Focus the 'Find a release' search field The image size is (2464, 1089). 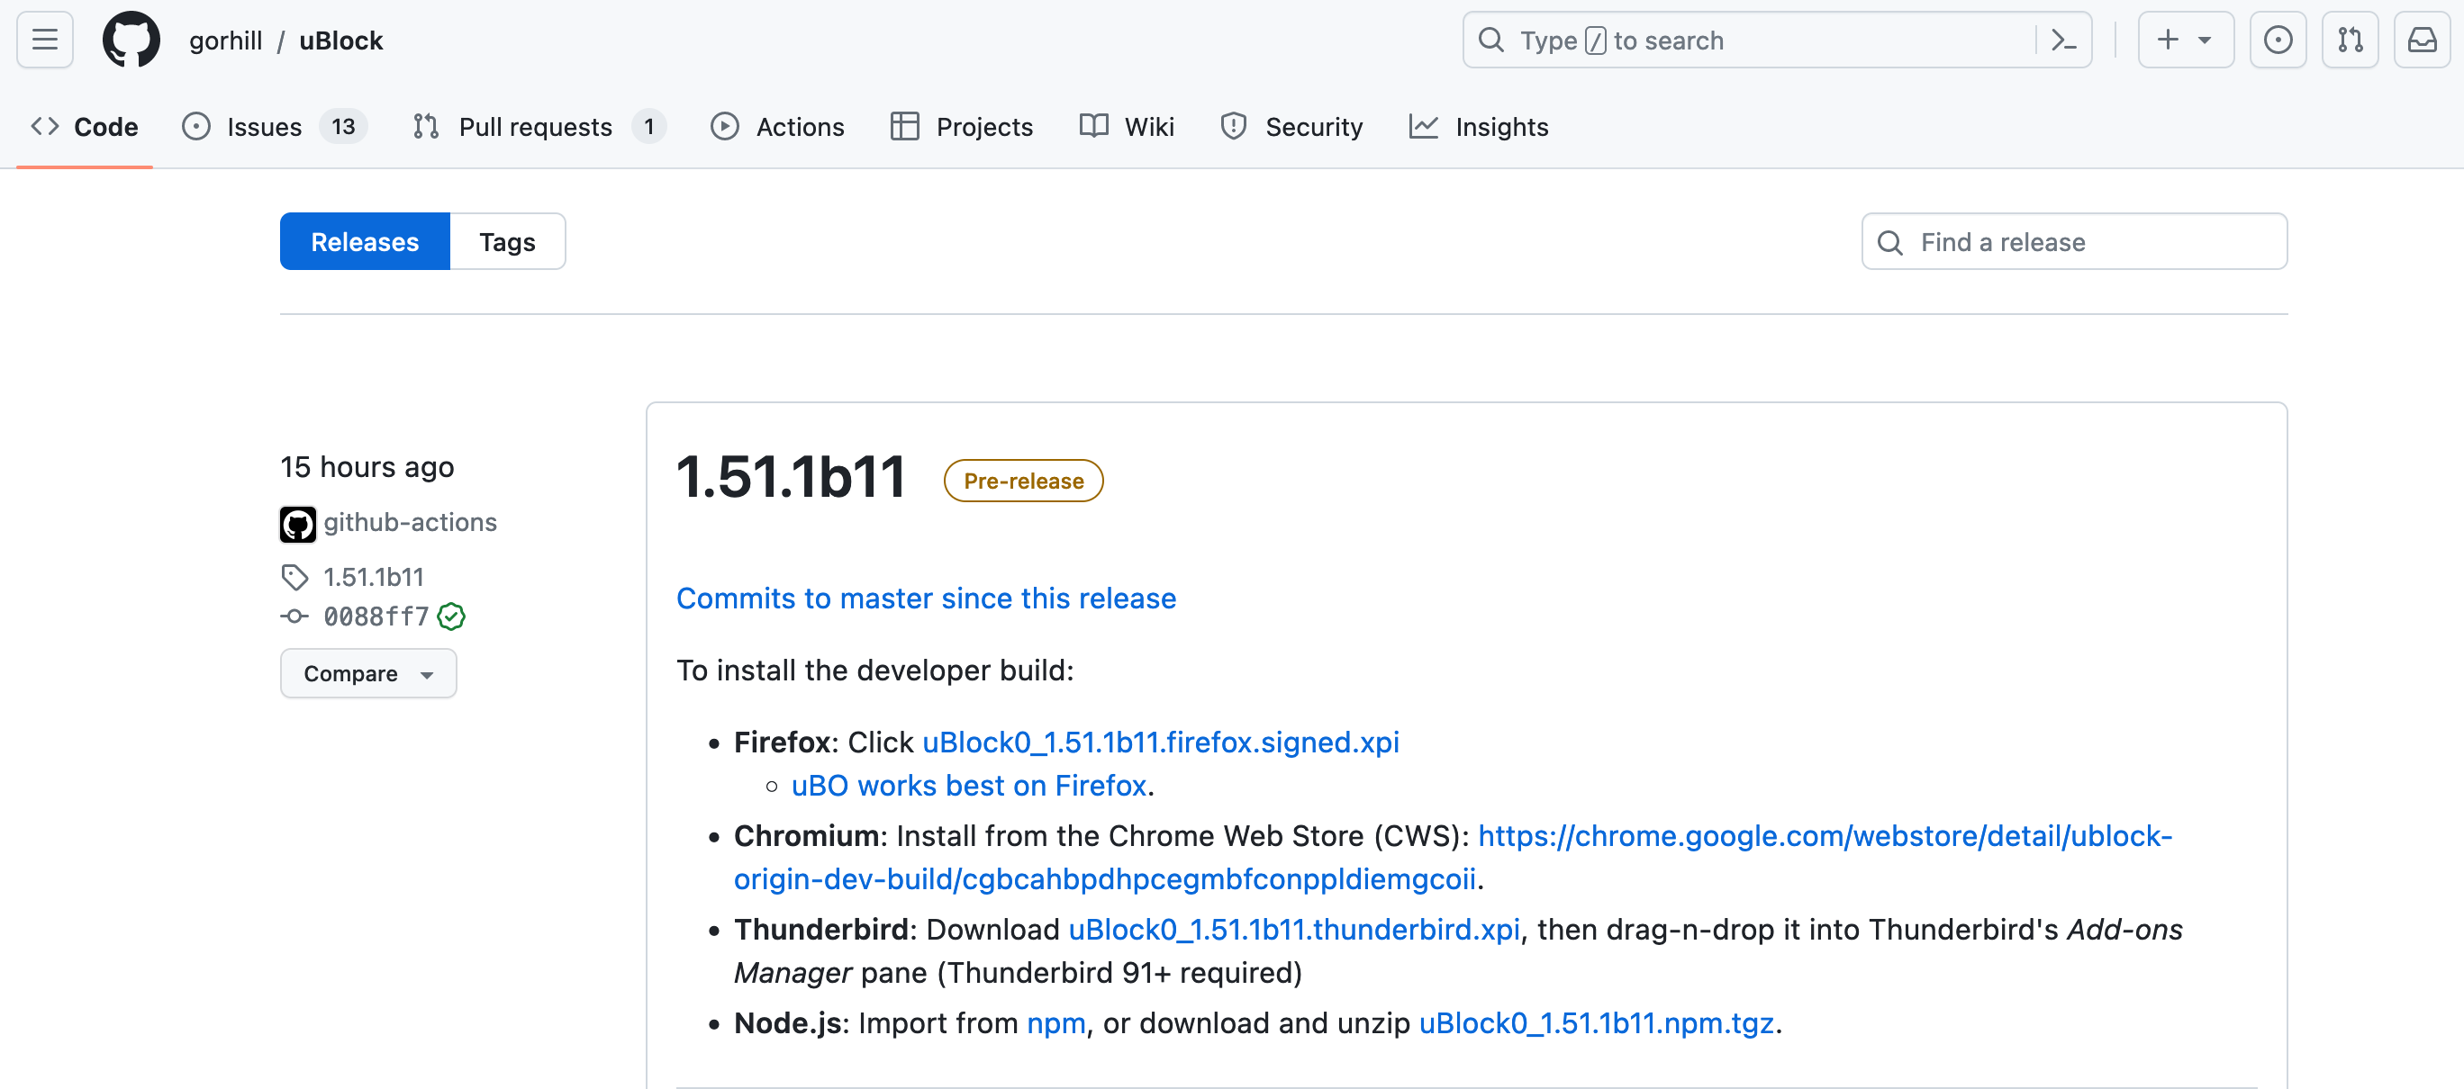[2074, 242]
